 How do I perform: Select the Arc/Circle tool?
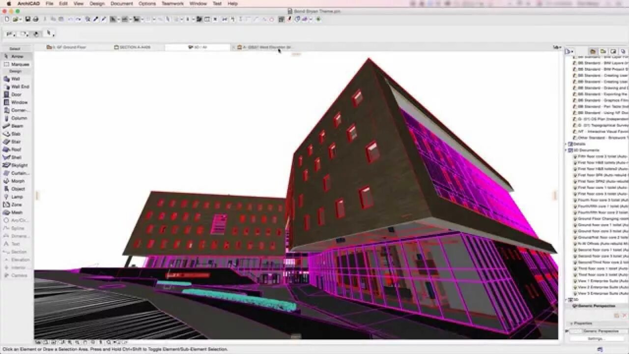pos(16,220)
